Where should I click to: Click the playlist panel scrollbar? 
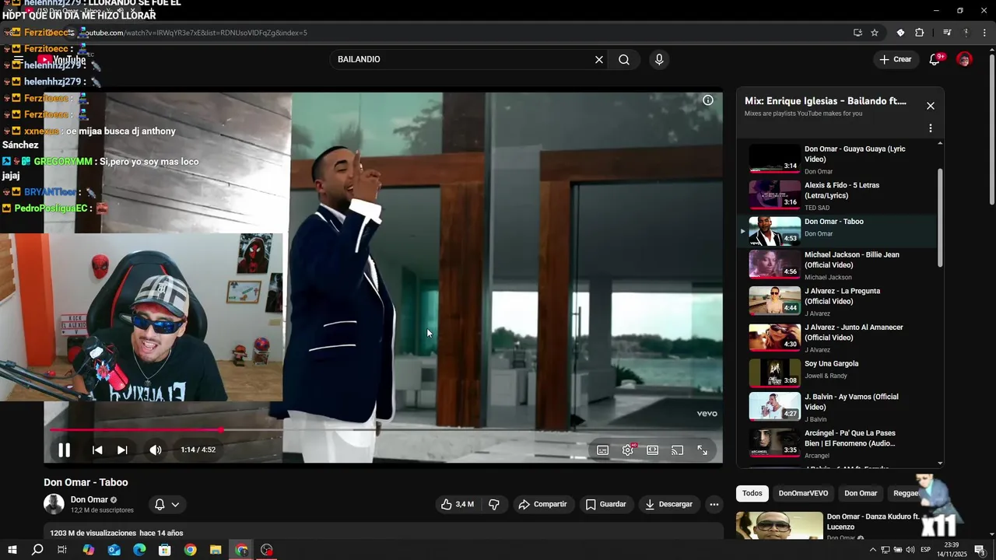point(940,218)
